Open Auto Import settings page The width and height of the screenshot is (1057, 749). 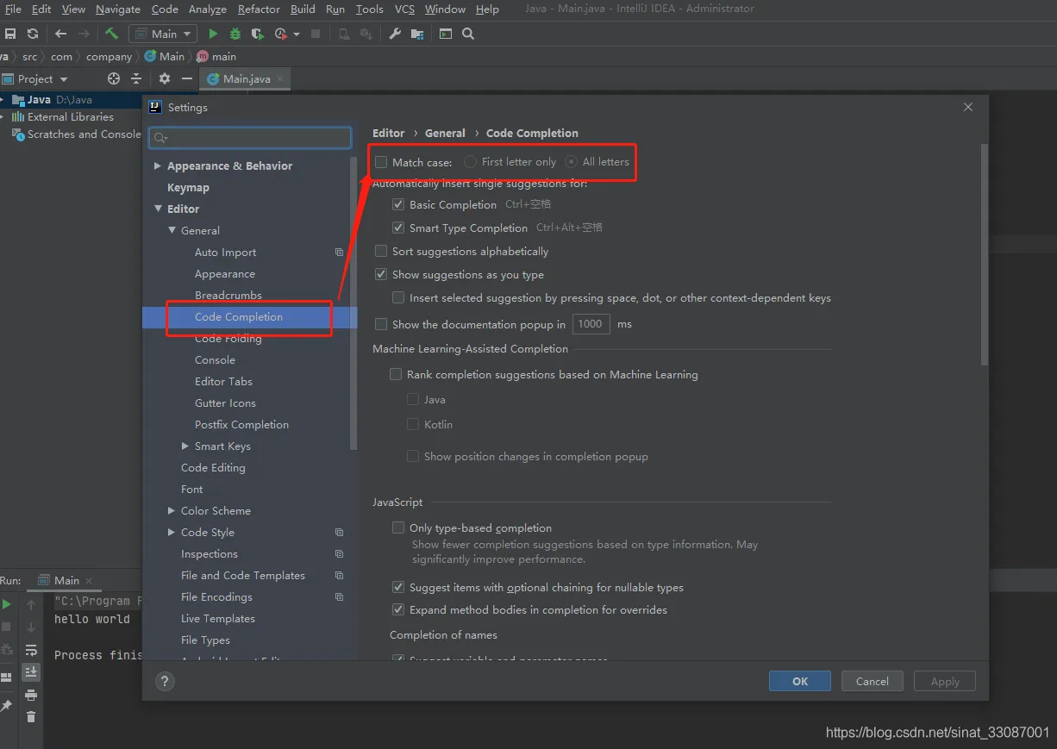click(225, 253)
